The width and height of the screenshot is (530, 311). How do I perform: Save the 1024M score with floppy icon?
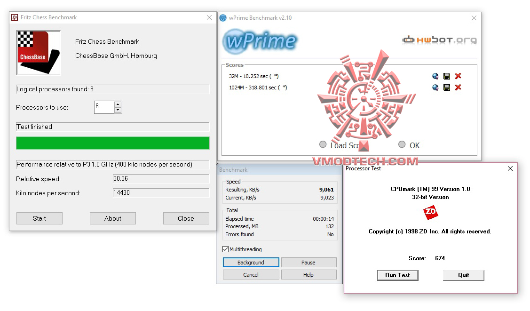click(x=446, y=88)
